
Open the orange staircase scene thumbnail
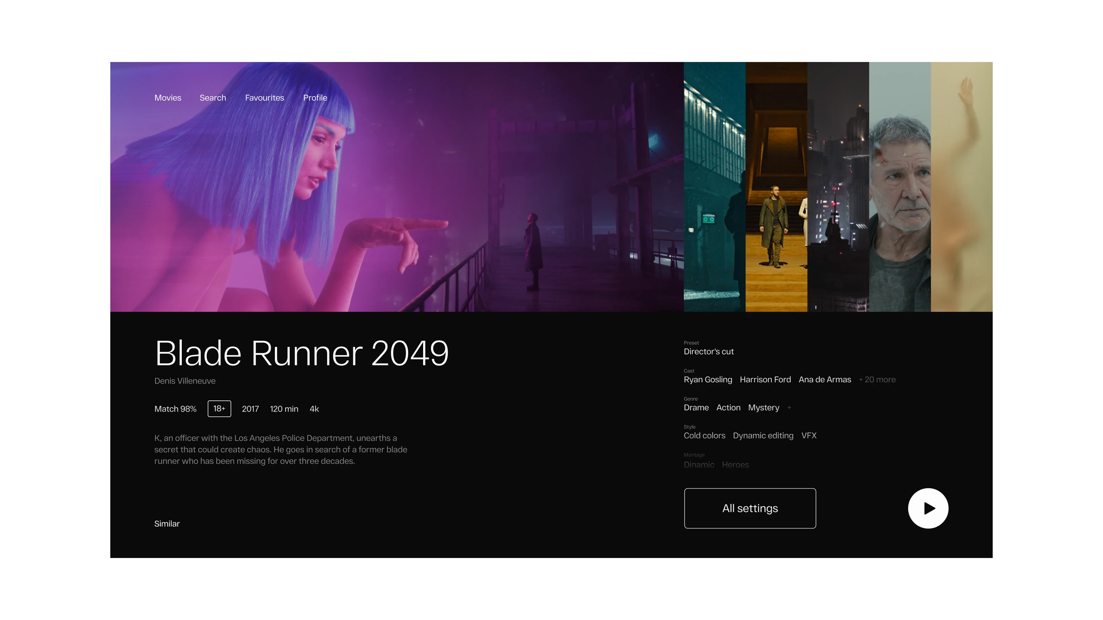pos(776,187)
